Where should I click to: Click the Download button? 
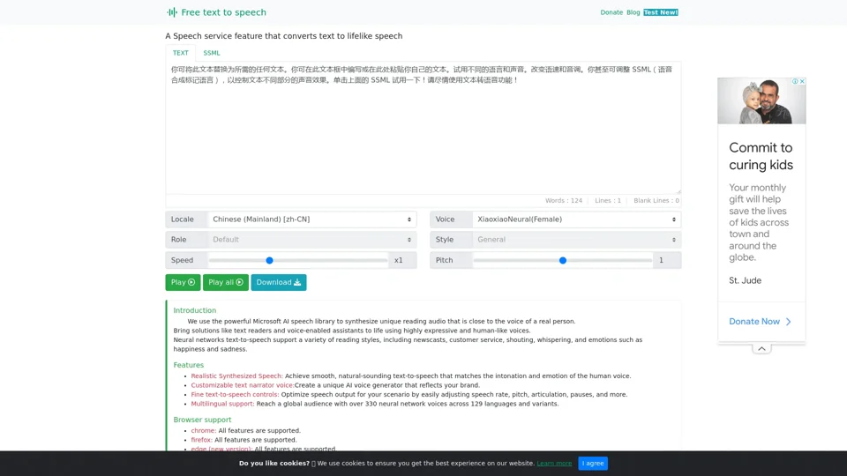pos(278,282)
